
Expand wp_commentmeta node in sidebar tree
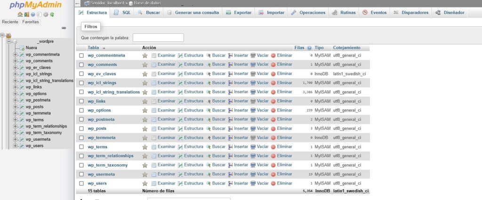click(15, 55)
